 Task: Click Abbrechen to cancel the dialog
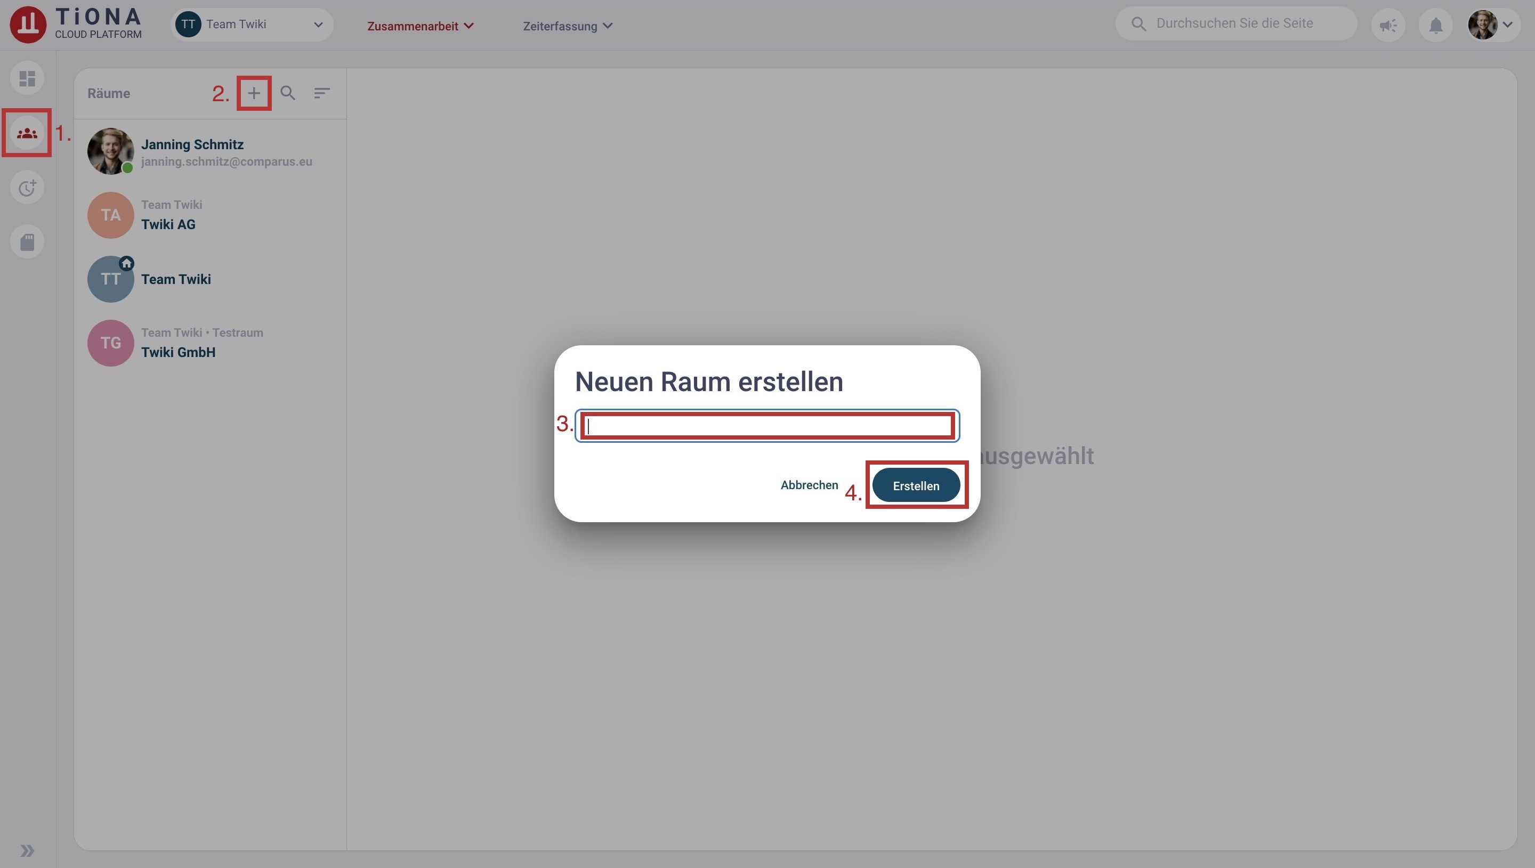tap(809, 485)
